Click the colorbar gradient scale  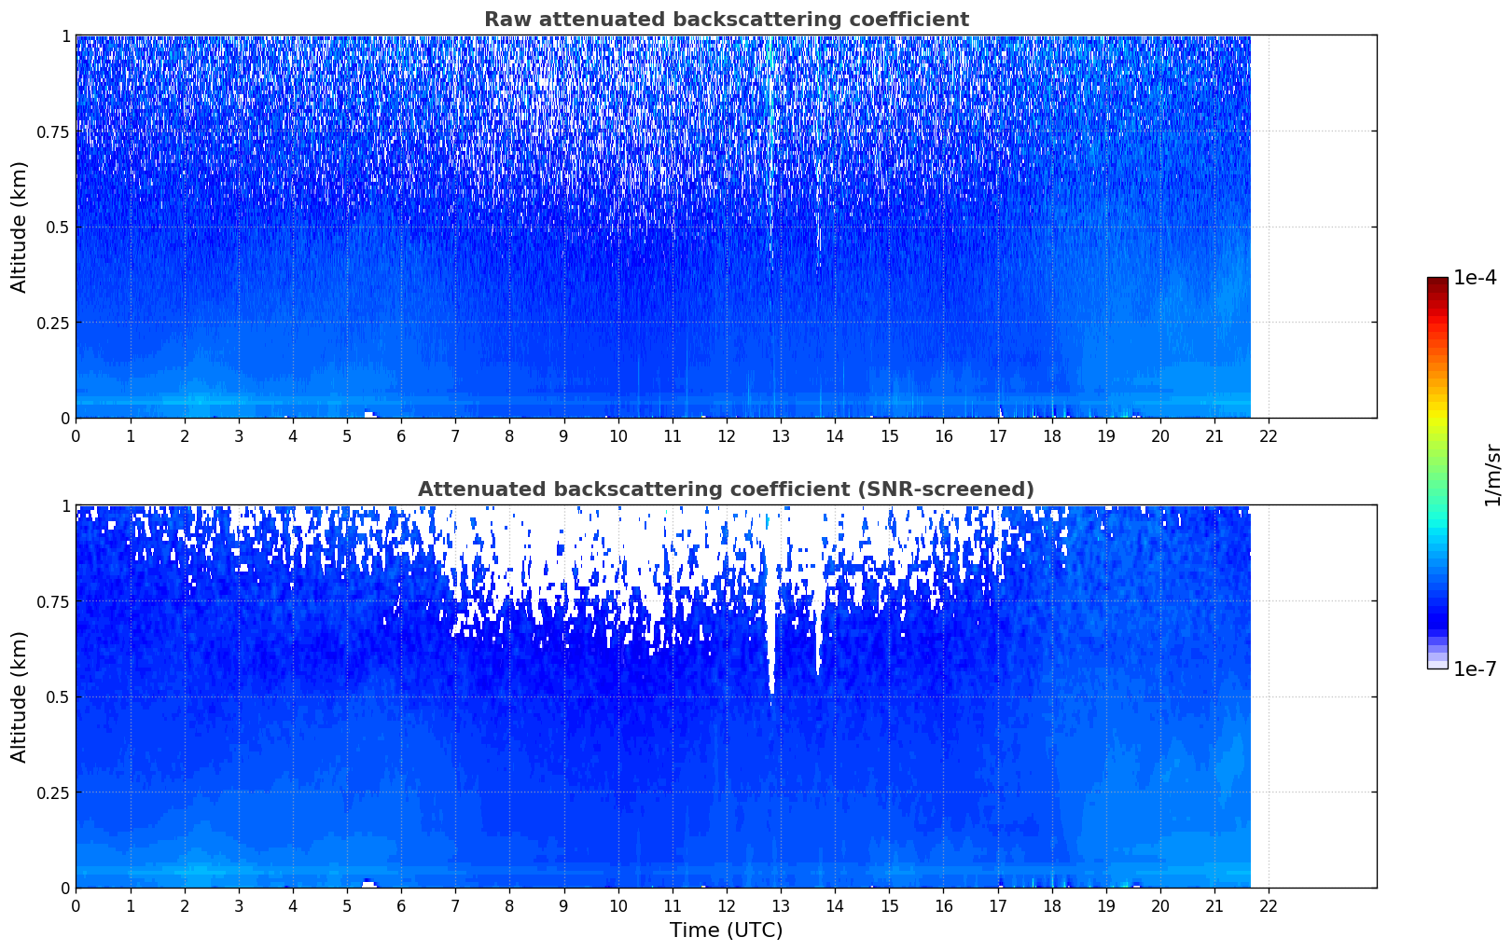tap(1436, 473)
